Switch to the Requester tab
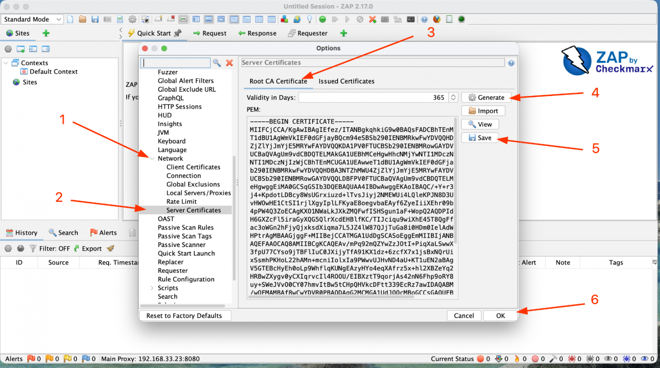The width and height of the screenshot is (660, 368). pyautogui.click(x=308, y=33)
